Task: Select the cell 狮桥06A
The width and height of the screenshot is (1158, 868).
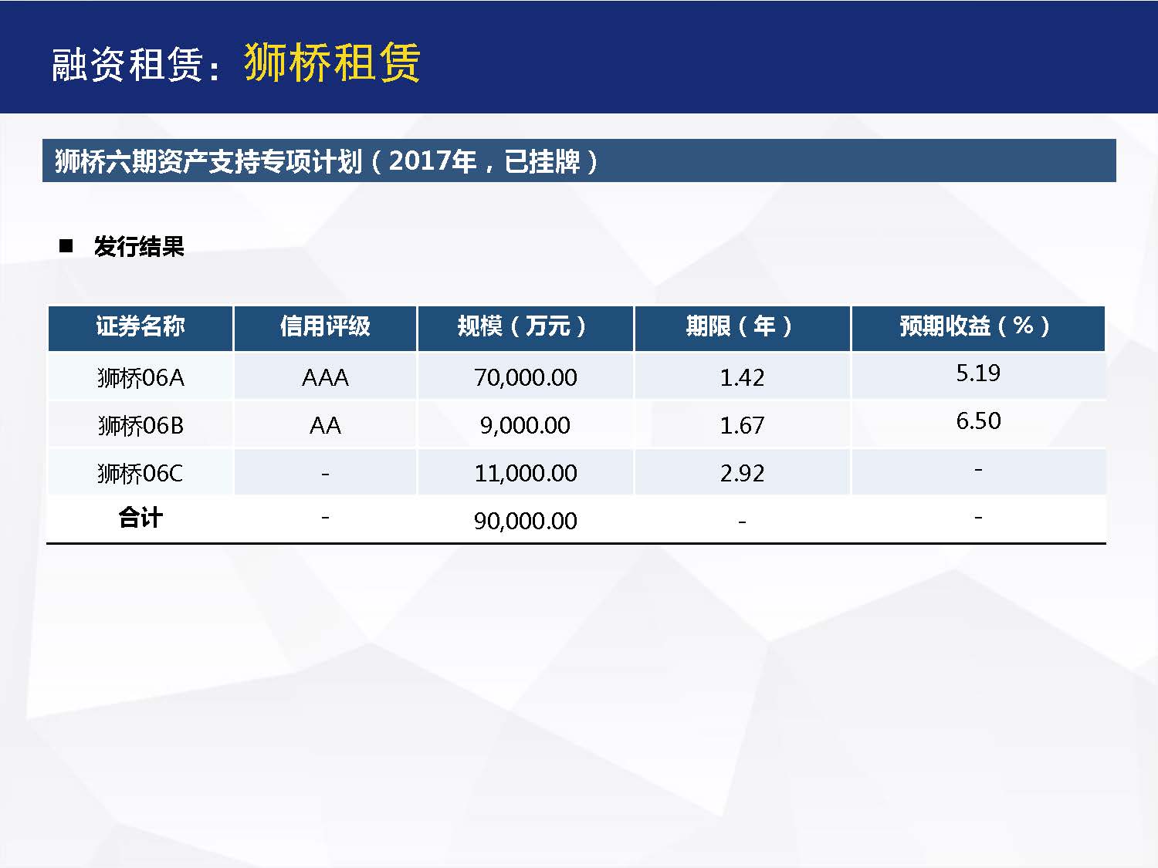Action: [141, 377]
